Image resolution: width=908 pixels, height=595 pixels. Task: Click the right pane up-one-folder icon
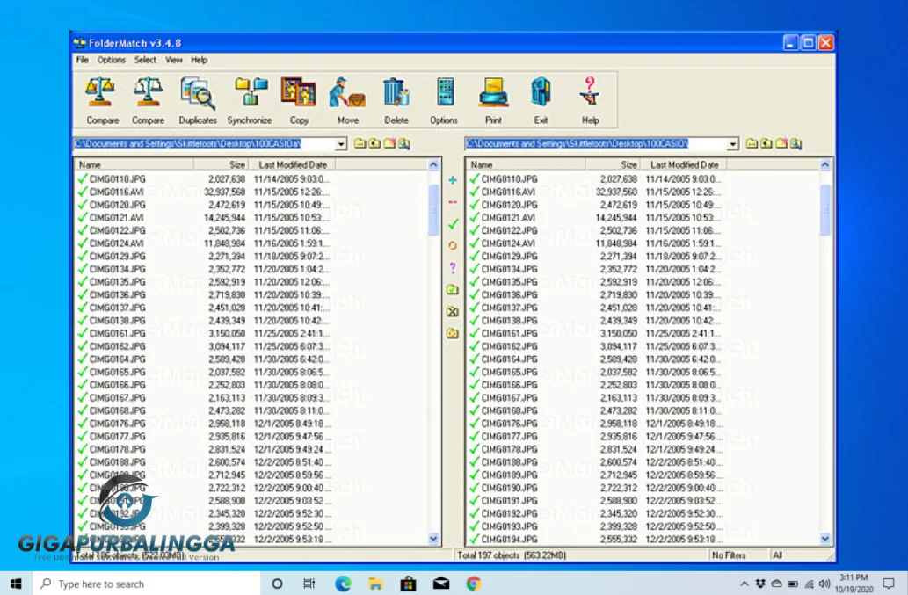pyautogui.click(x=766, y=143)
